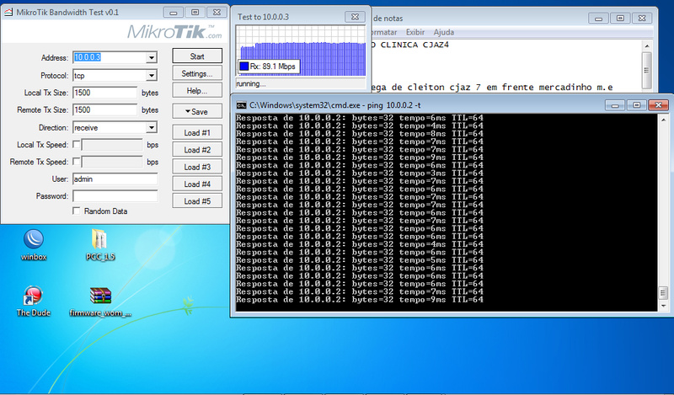Click the bandwidth graph in Test window
The width and height of the screenshot is (674, 395).
301,51
